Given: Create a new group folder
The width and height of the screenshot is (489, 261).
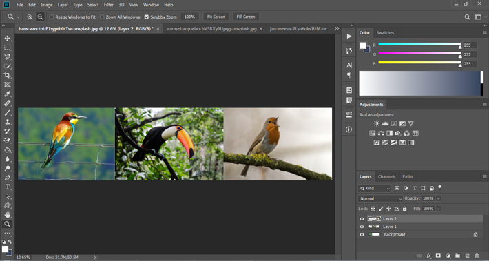Looking at the screenshot, I should point(457,255).
